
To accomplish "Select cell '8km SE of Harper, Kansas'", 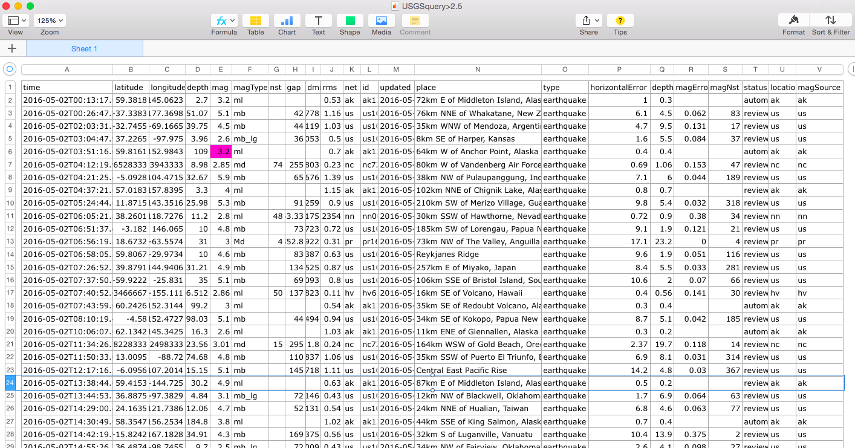I will tap(478, 139).
